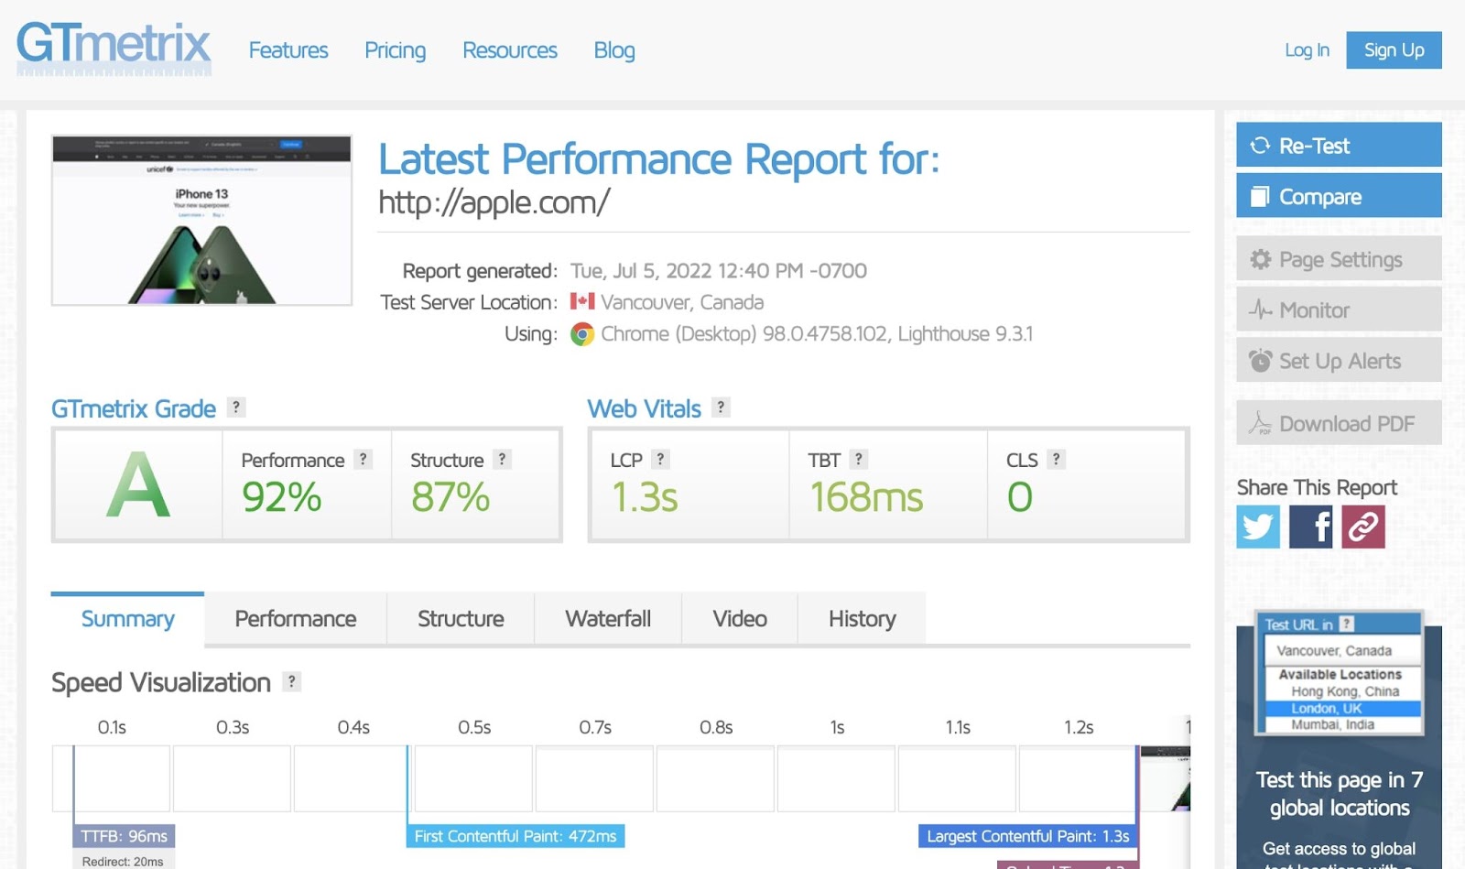Click the CLS help question mark
This screenshot has height=869, width=1465.
1056,460
